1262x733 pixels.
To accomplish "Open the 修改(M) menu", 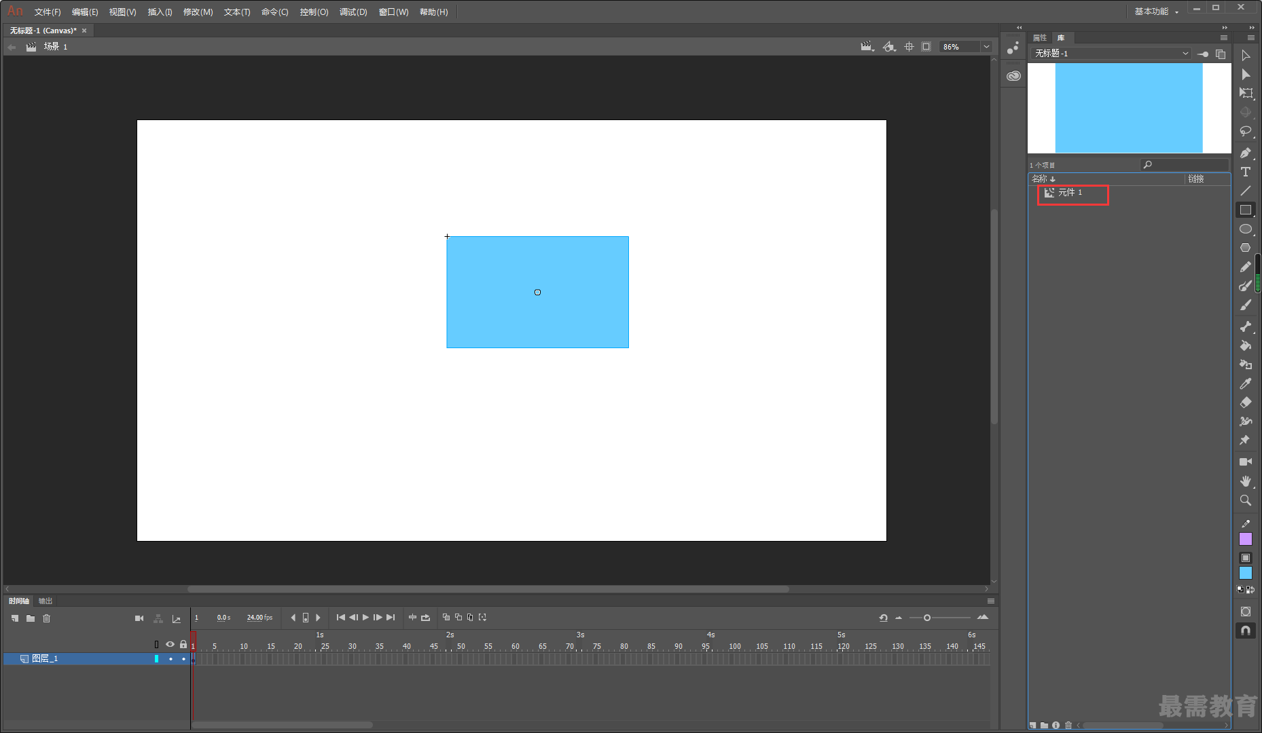I will pyautogui.click(x=198, y=12).
